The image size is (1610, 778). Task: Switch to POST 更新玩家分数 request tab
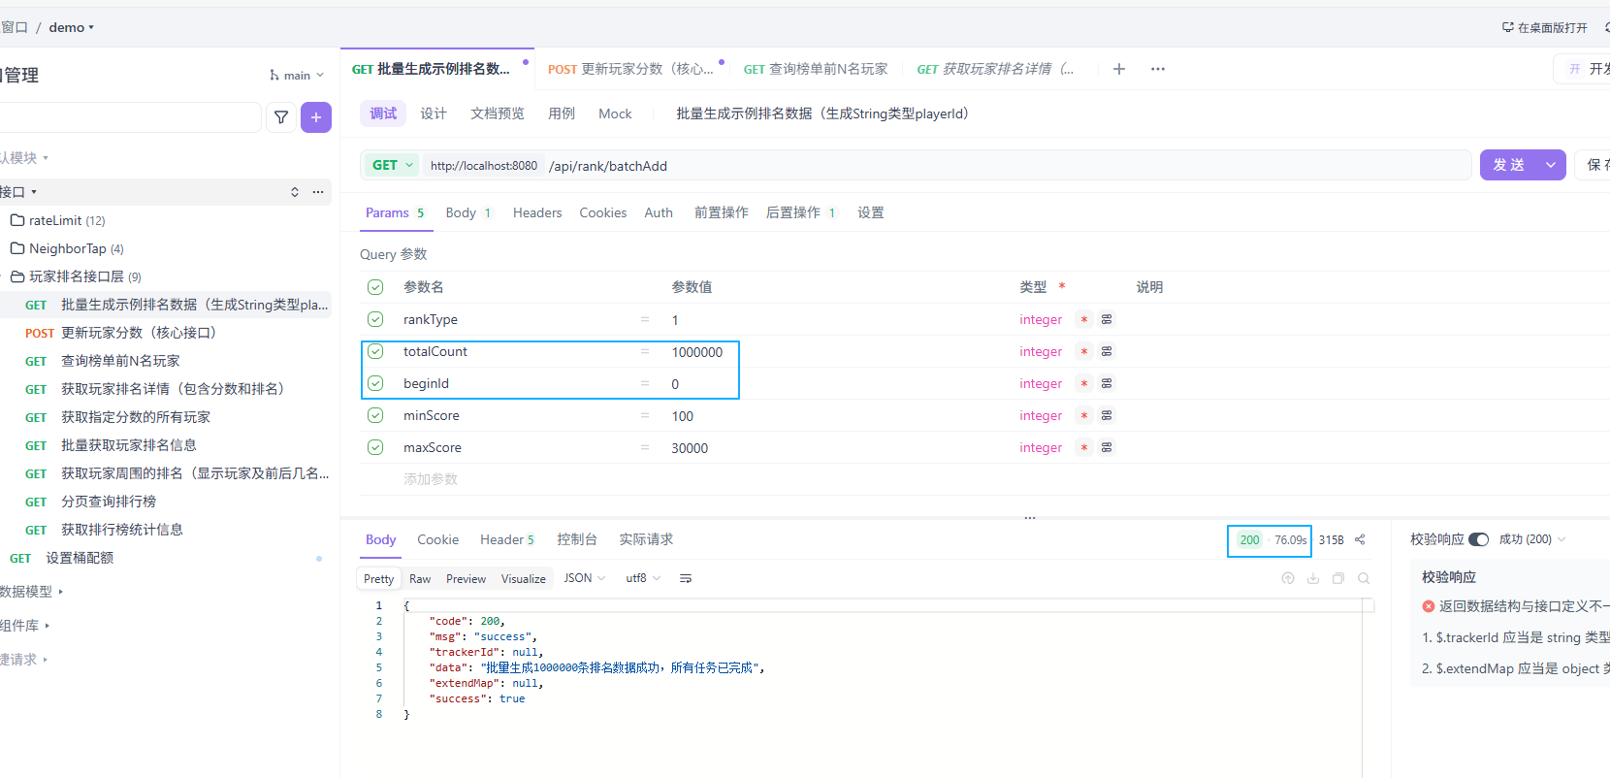click(x=630, y=69)
